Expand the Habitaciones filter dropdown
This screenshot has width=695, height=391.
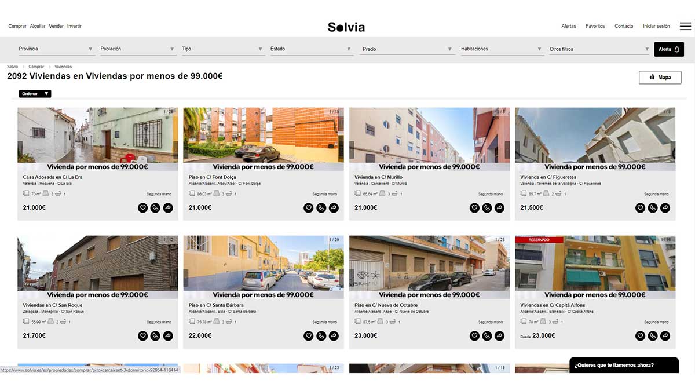point(501,49)
